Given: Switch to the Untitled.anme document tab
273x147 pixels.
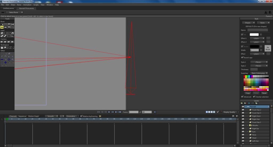Looking at the screenshot, I should (x=8, y=8).
